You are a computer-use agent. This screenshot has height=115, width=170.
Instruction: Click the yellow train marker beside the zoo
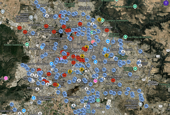(x=99, y=20)
